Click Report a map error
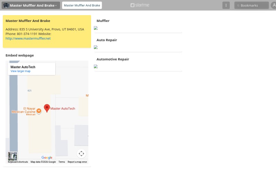276x183 pixels. [77, 162]
